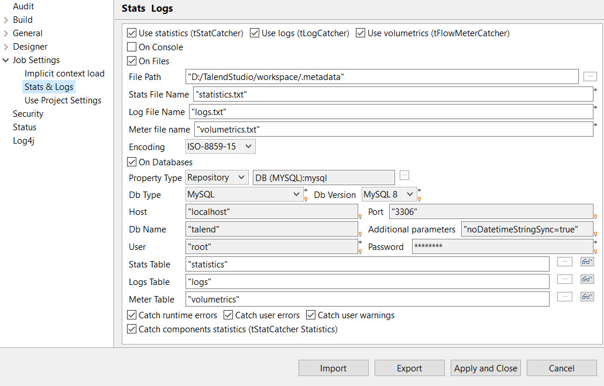
Task: Open SQL builder for the Stats Table
Action: [x=587, y=262]
